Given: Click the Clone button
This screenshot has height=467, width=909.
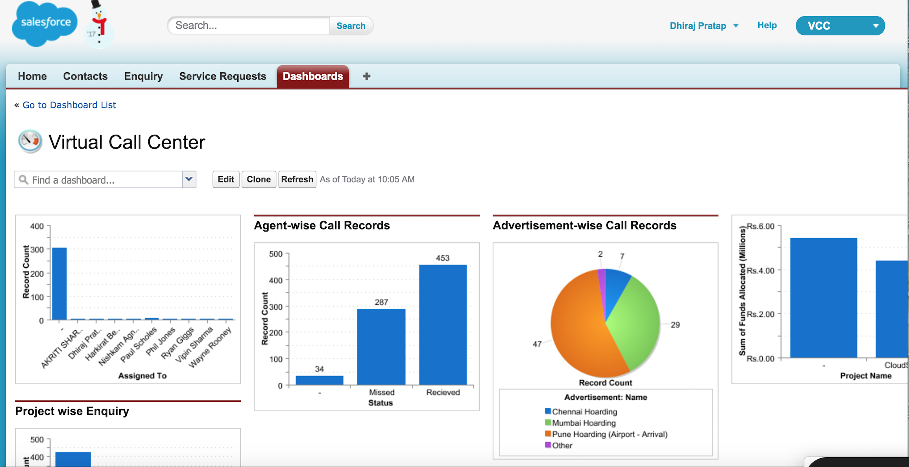Looking at the screenshot, I should (259, 179).
